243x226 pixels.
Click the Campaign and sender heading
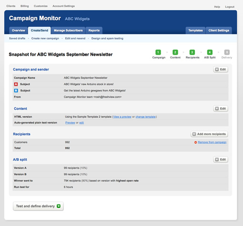pyautogui.click(x=31, y=70)
